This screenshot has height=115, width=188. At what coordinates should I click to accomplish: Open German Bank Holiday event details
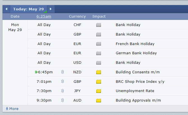pos(136,53)
